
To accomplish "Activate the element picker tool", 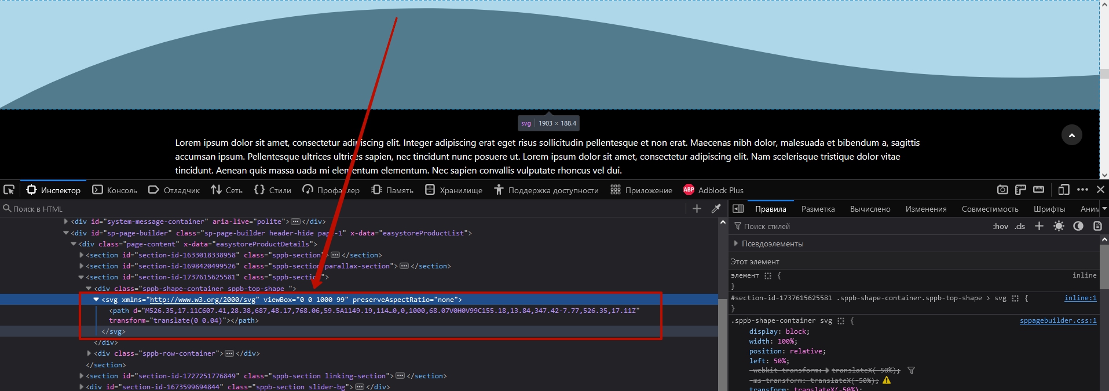I will 9,190.
